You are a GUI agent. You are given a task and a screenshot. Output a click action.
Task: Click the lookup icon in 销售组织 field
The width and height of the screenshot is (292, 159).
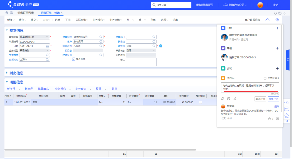coord(101,37)
